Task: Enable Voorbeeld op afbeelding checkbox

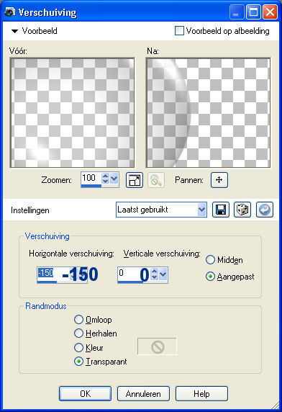Action: click(x=179, y=31)
